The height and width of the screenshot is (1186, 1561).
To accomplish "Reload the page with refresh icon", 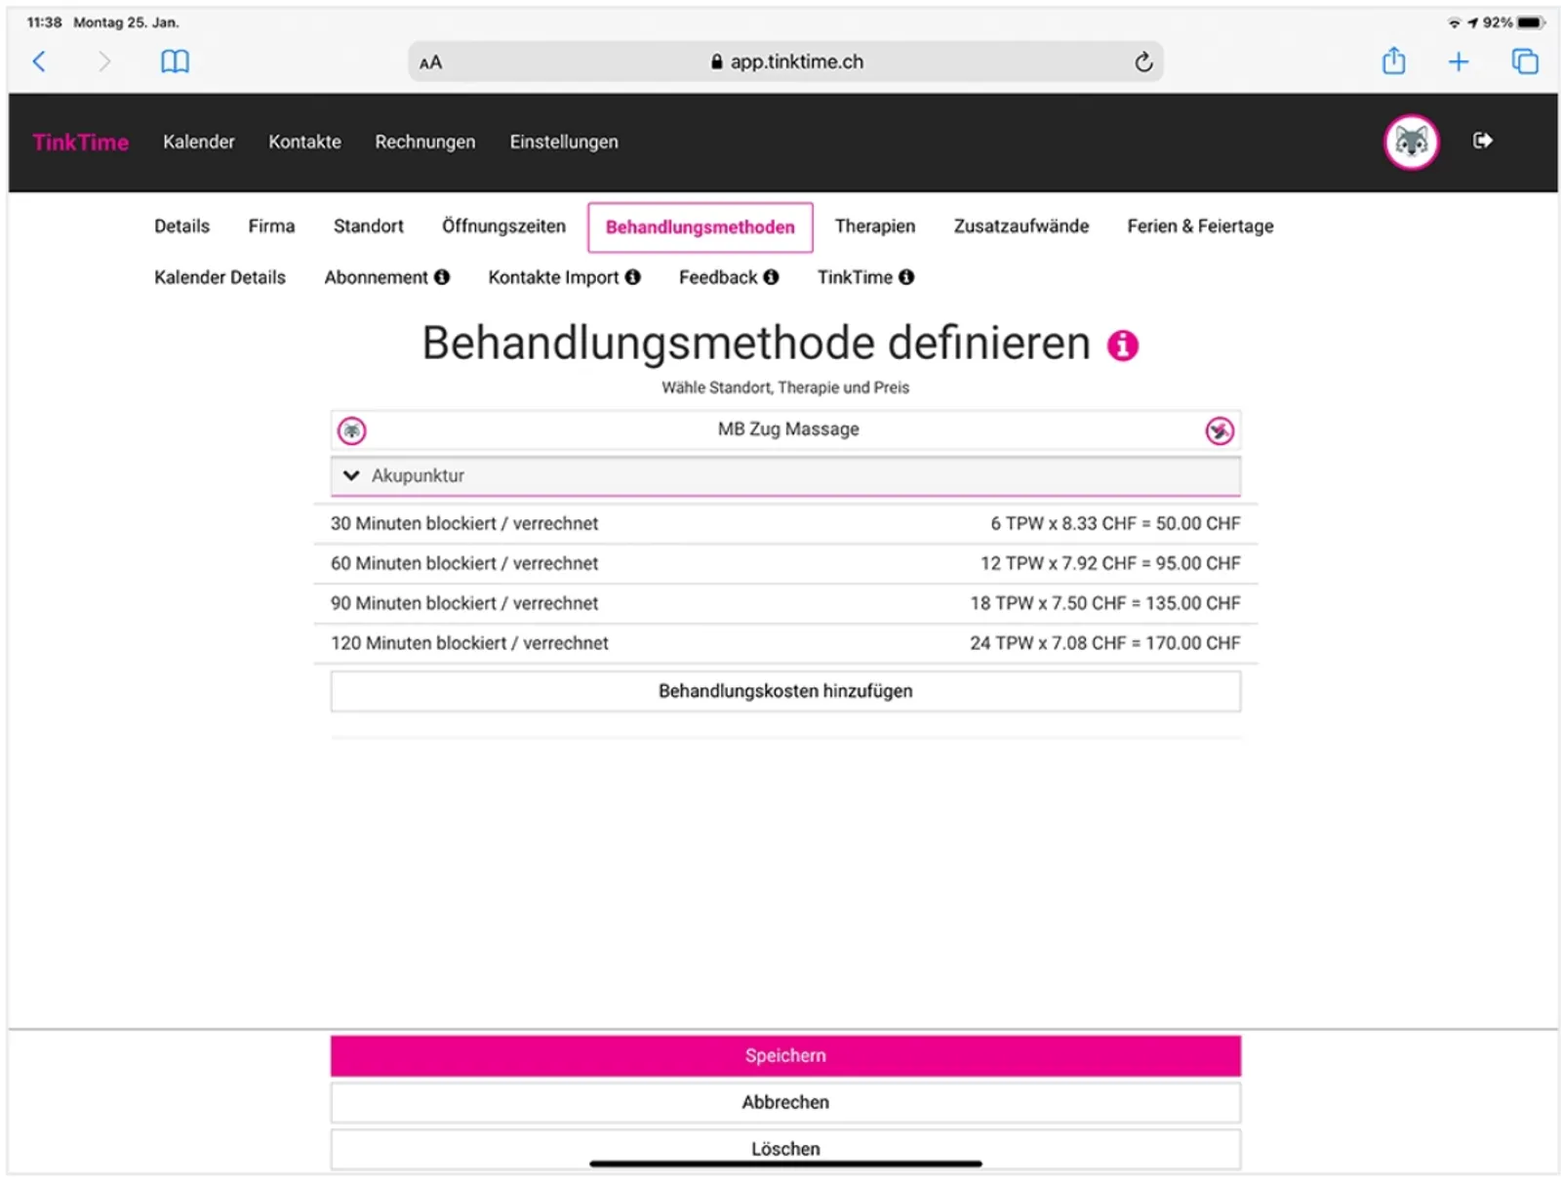I will tap(1143, 62).
